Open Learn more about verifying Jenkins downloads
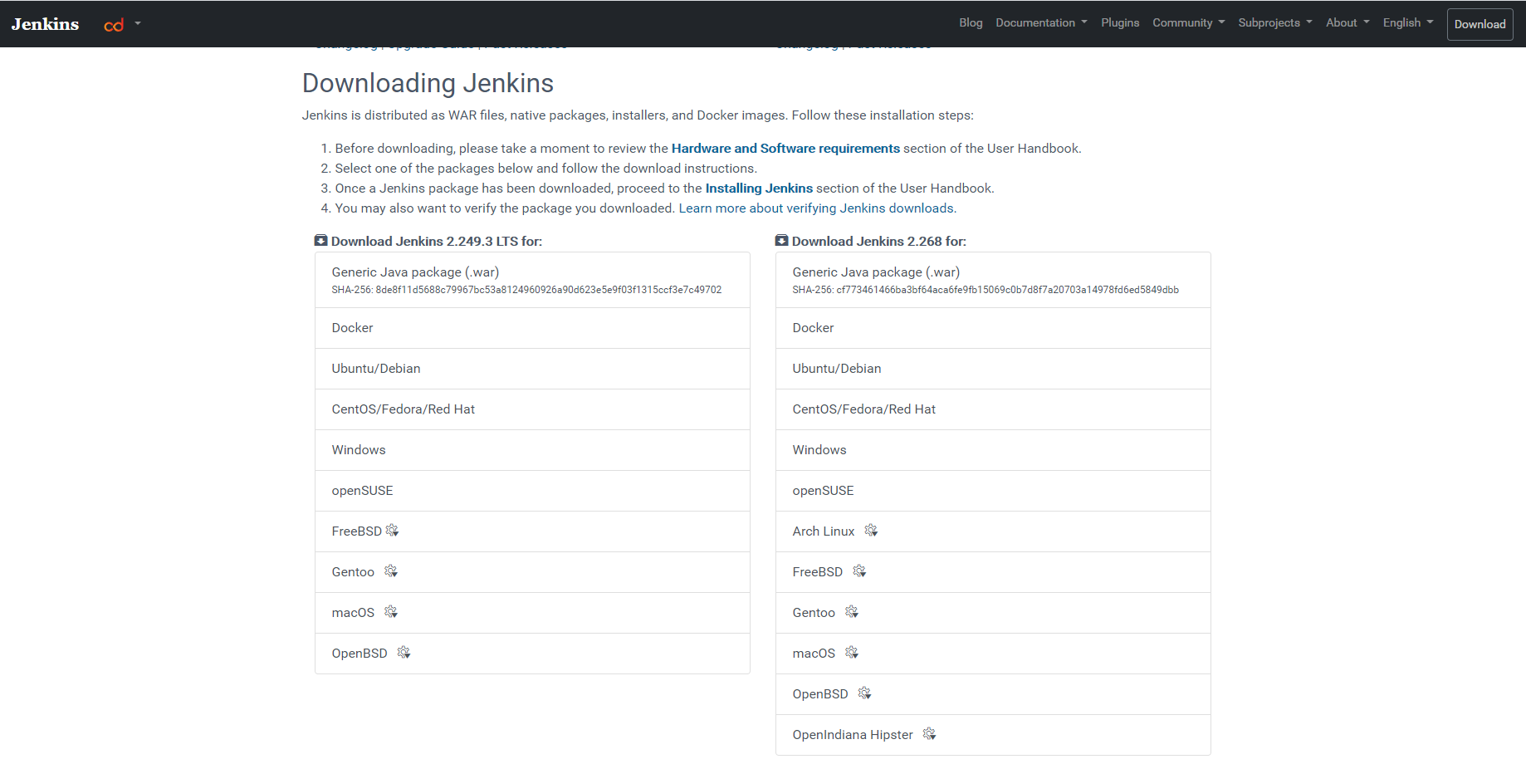 (817, 208)
